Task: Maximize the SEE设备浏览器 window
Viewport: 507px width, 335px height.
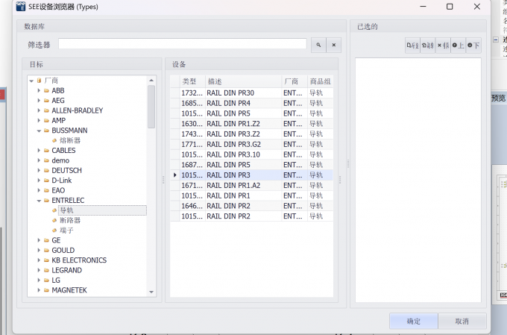Action: pos(450,7)
